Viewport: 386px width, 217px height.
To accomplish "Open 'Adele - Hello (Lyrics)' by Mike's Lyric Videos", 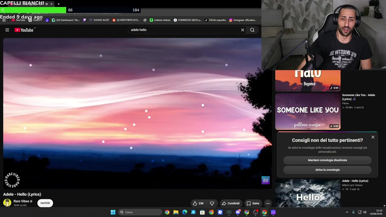I will tap(355, 181).
